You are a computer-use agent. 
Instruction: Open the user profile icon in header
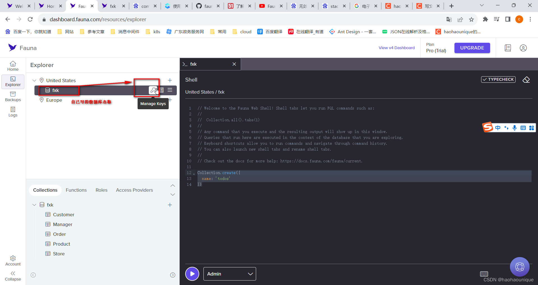point(523,48)
